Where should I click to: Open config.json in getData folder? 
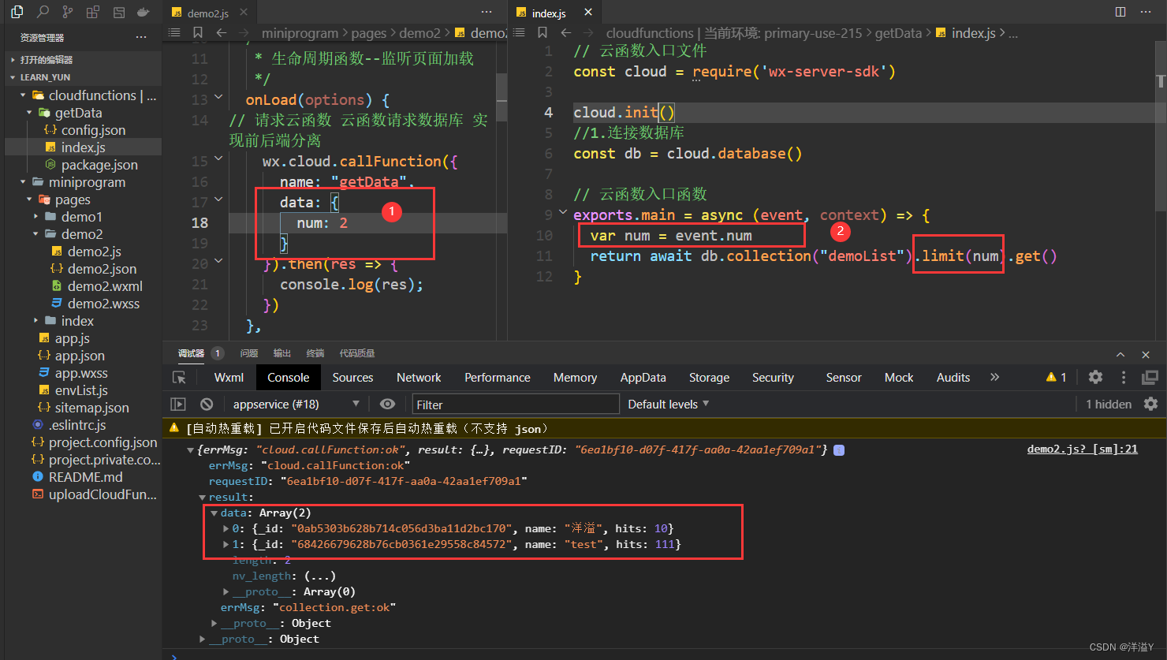(x=93, y=130)
